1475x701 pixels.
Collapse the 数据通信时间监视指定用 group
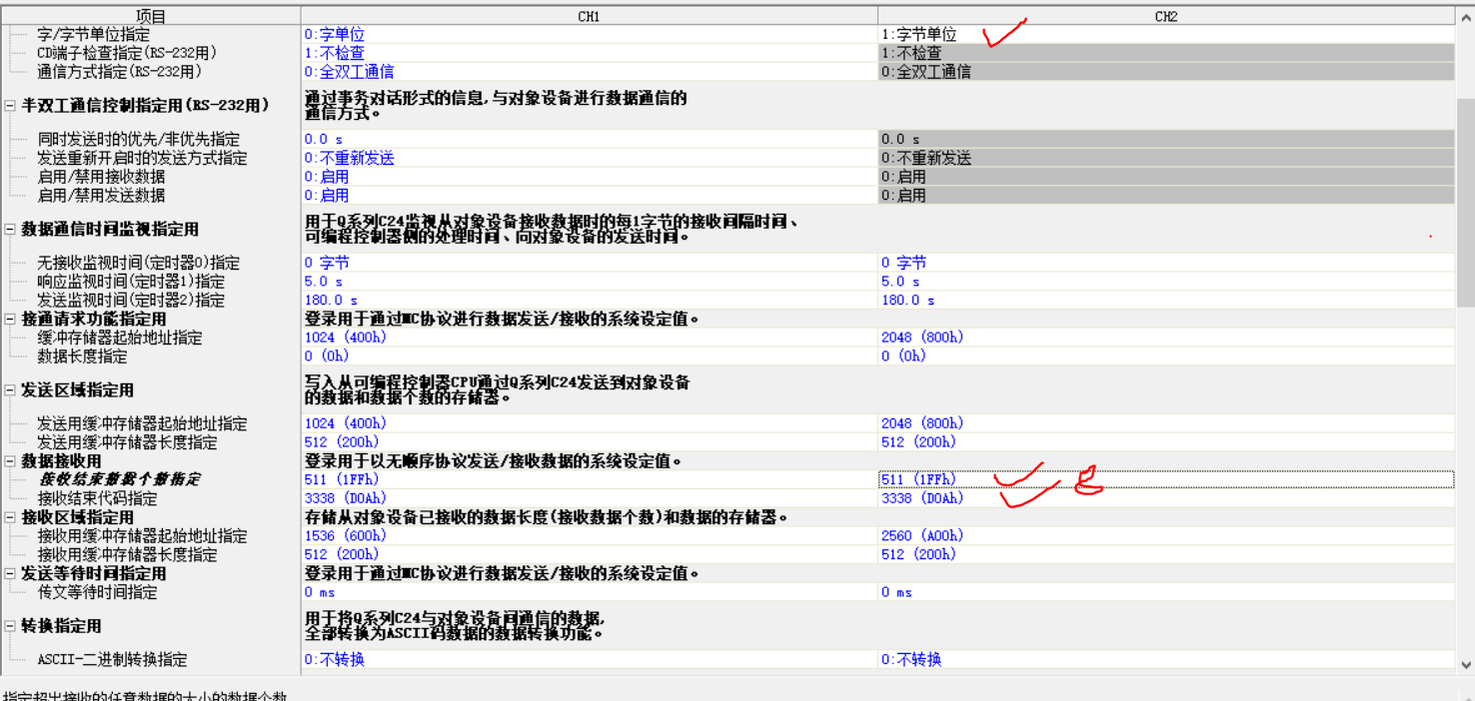(x=10, y=230)
